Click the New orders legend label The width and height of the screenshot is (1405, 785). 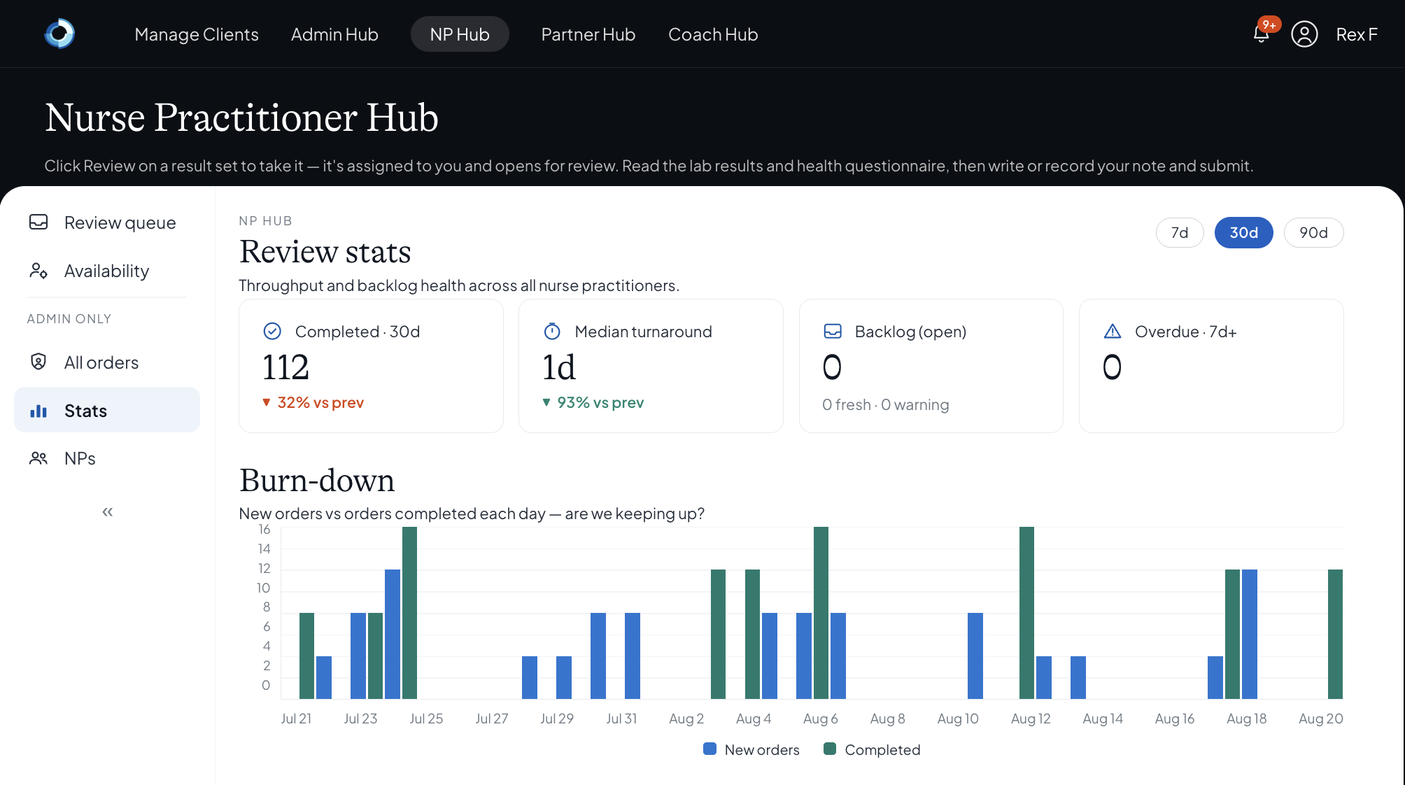click(762, 750)
